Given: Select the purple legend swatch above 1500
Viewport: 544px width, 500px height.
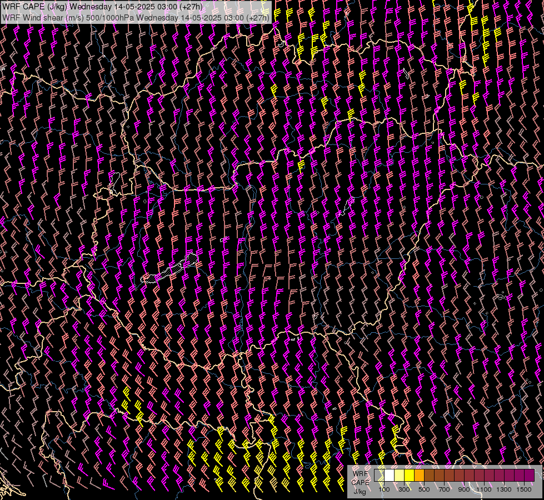Looking at the screenshot, I should [530, 475].
